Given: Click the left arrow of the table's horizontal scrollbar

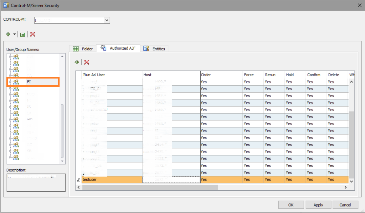Looking at the screenshot, I should pyautogui.click(x=79, y=187).
